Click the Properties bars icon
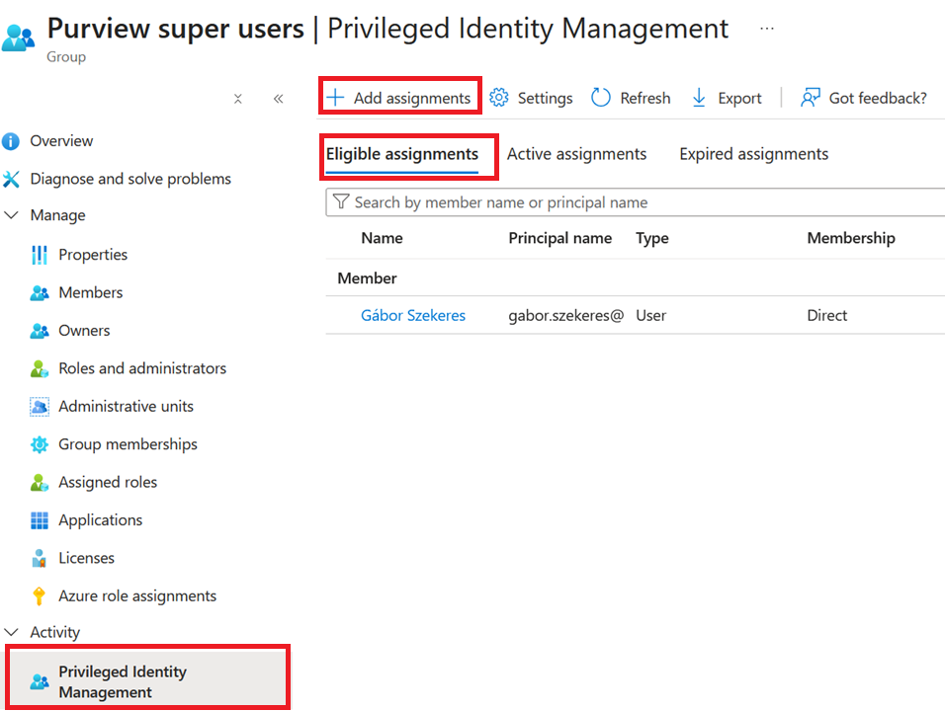Image resolution: width=945 pixels, height=711 pixels. [40, 255]
